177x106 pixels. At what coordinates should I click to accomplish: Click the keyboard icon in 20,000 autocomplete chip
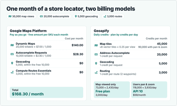(41, 16)
